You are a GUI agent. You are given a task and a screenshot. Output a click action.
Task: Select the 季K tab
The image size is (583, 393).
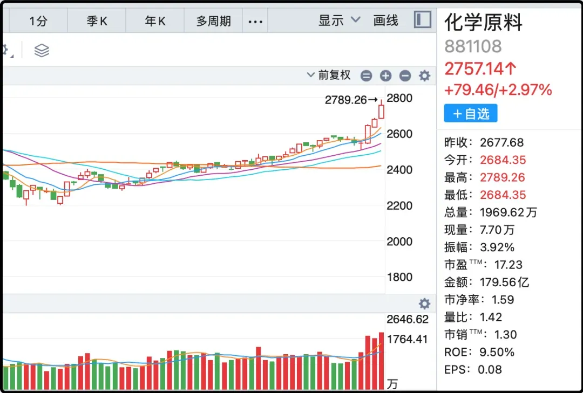point(97,21)
